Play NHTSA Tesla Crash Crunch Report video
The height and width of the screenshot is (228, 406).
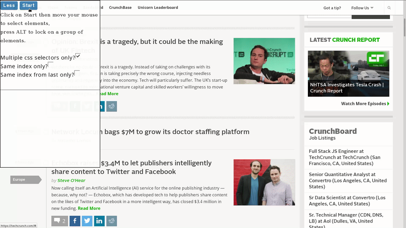(348, 73)
